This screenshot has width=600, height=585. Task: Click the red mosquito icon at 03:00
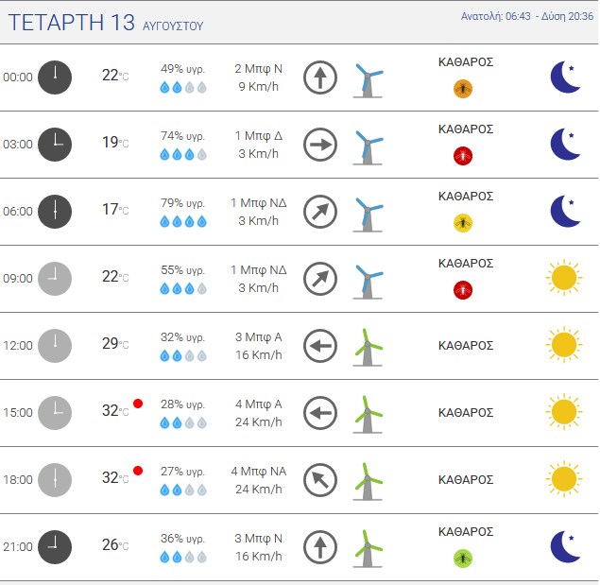[x=463, y=156]
